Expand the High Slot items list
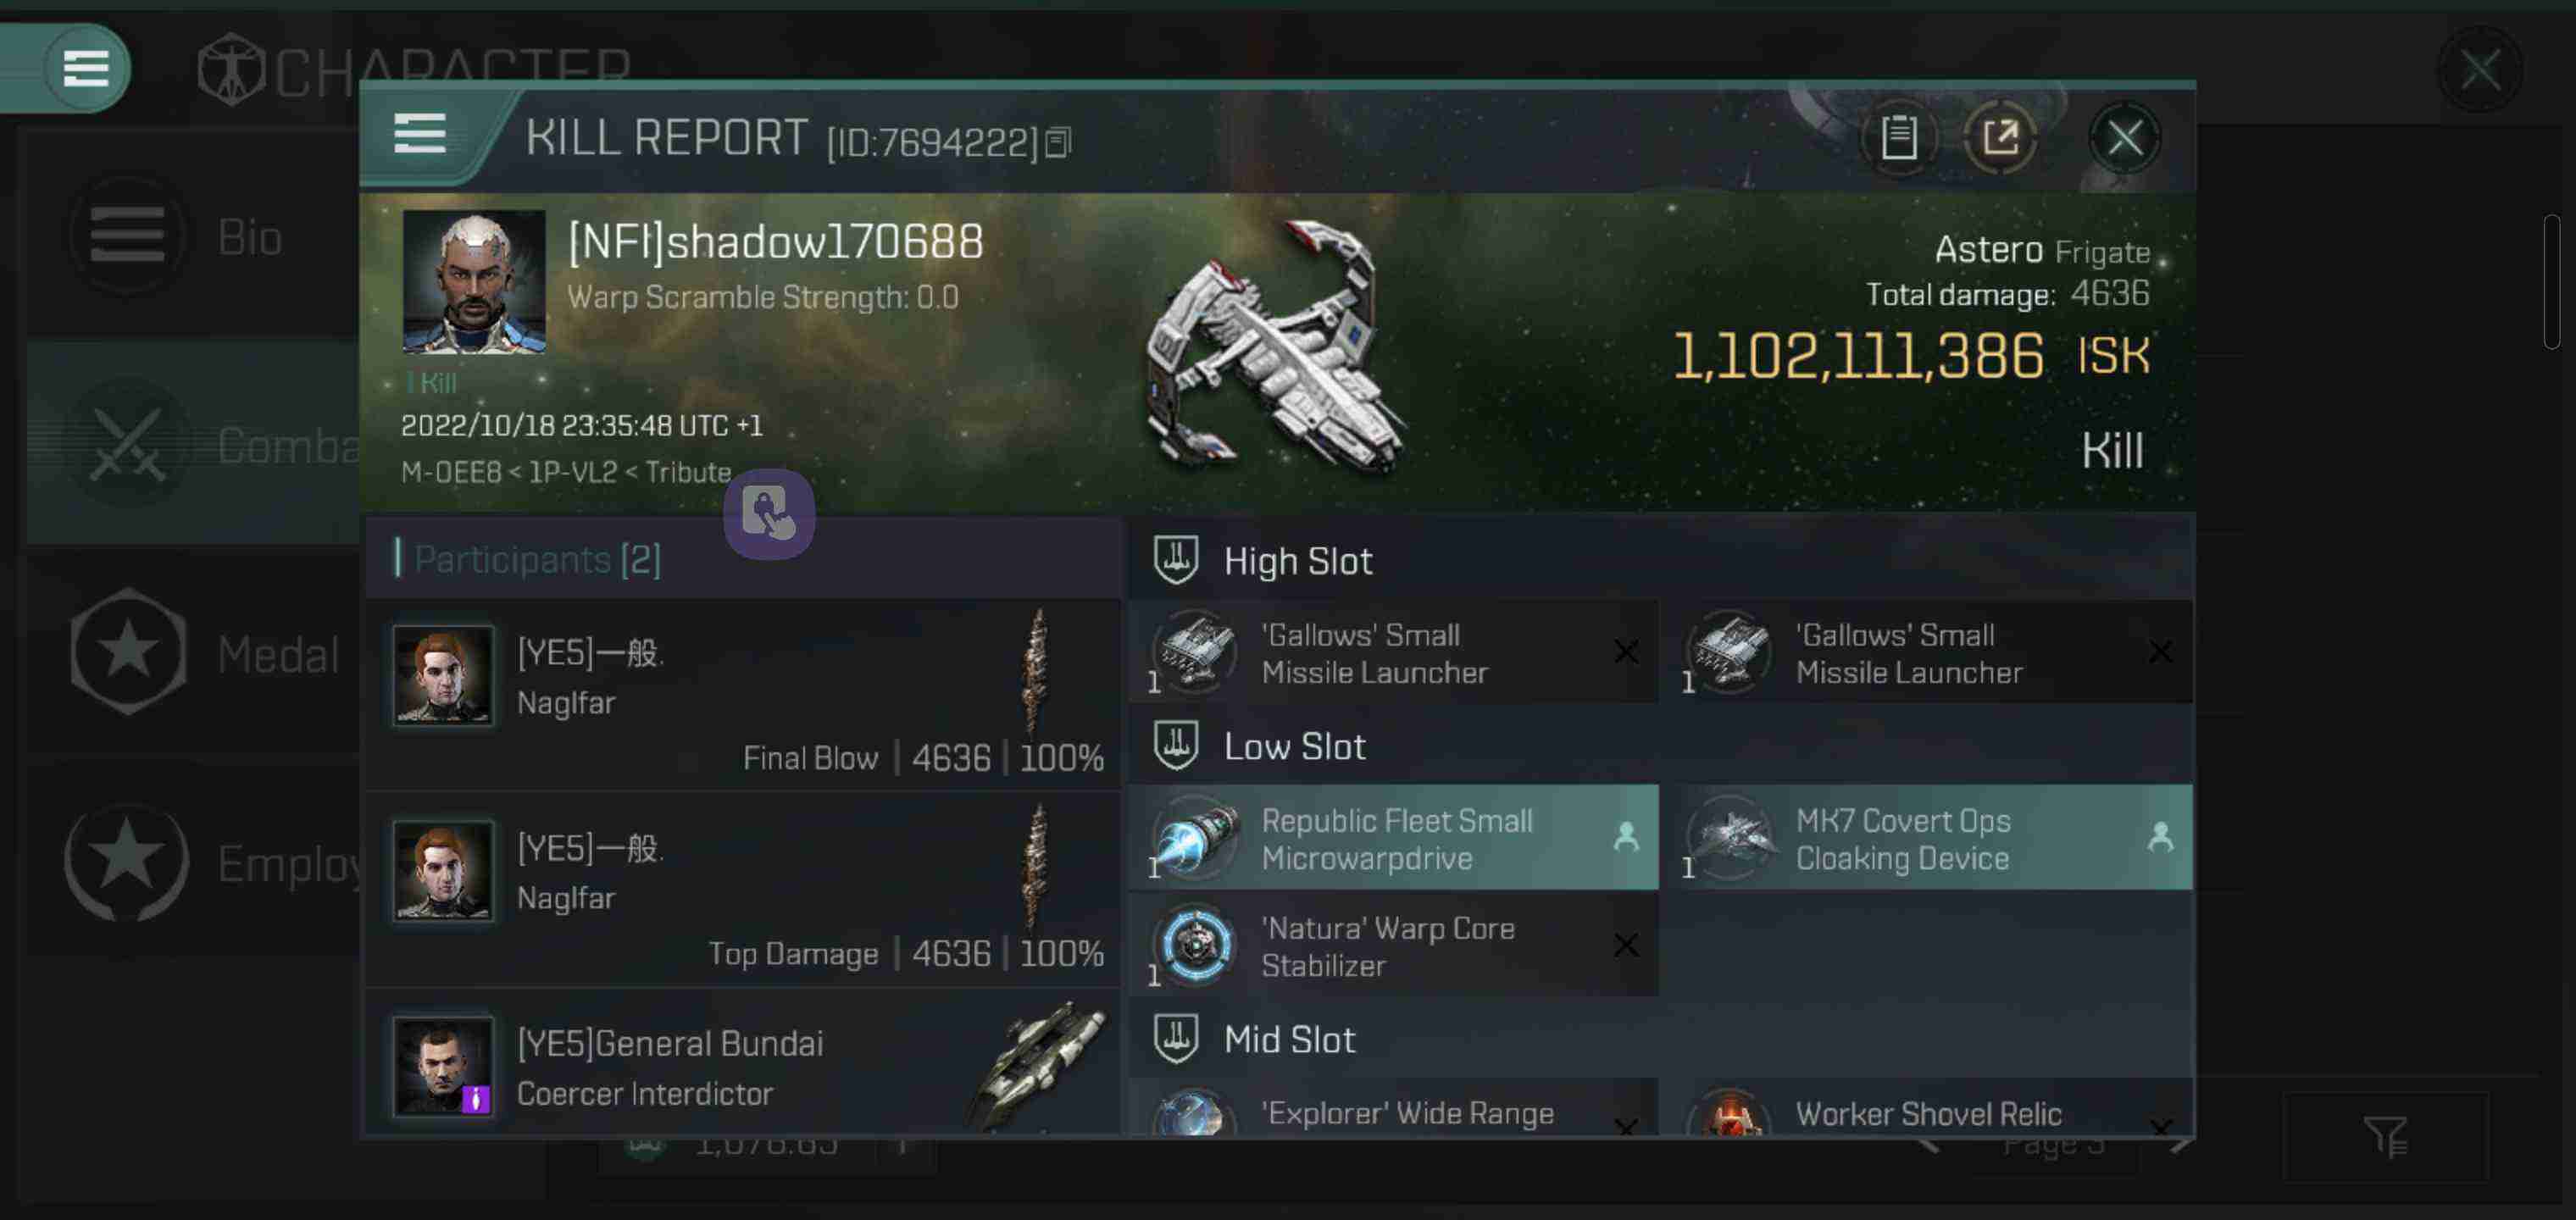The width and height of the screenshot is (2576, 1220). (x=1296, y=558)
